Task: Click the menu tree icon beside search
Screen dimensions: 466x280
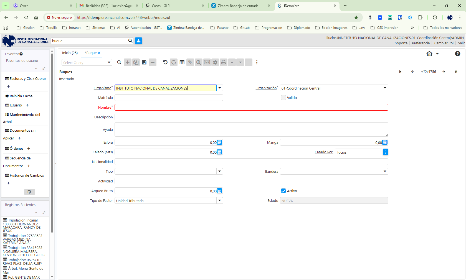Action: [138, 41]
